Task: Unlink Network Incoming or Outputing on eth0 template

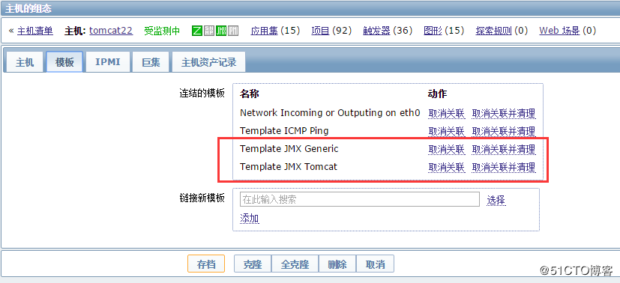Action: coord(446,113)
